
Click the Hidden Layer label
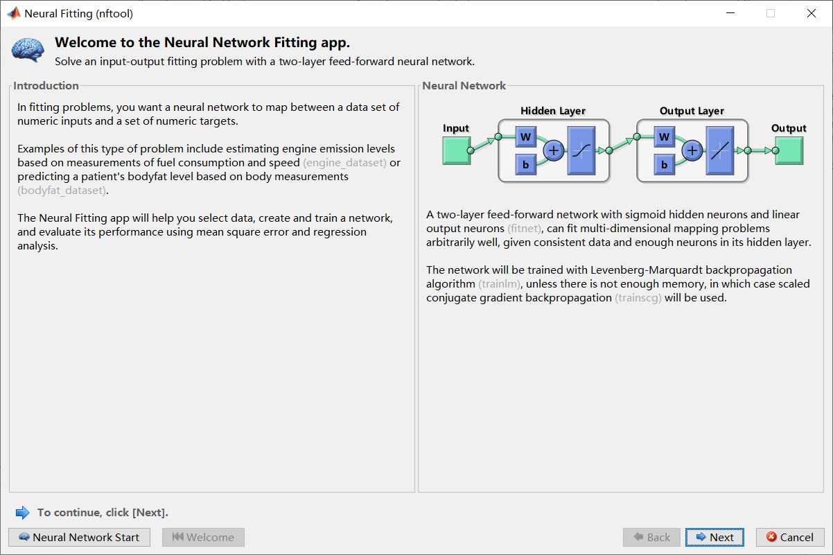553,111
